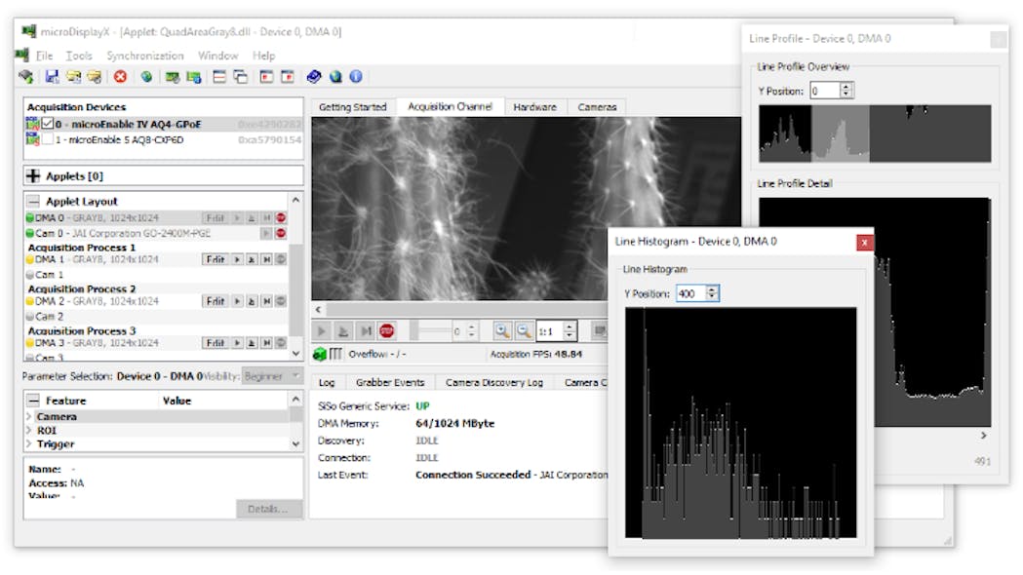
Task: Click the Save configuration icon on toolbar
Action: tap(51, 76)
